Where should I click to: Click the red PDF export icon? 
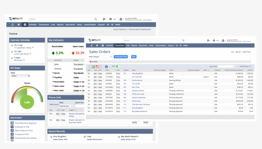click(x=97, y=66)
